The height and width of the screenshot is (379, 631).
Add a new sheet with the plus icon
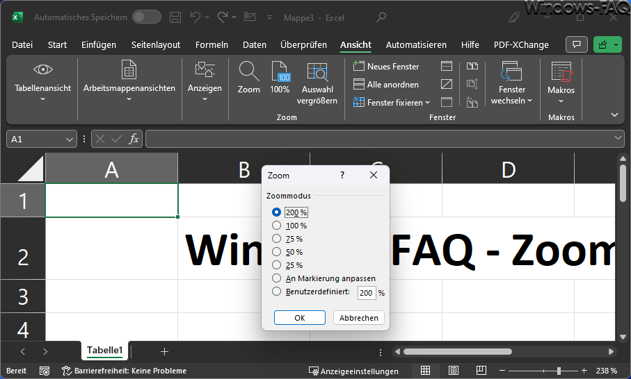point(164,352)
